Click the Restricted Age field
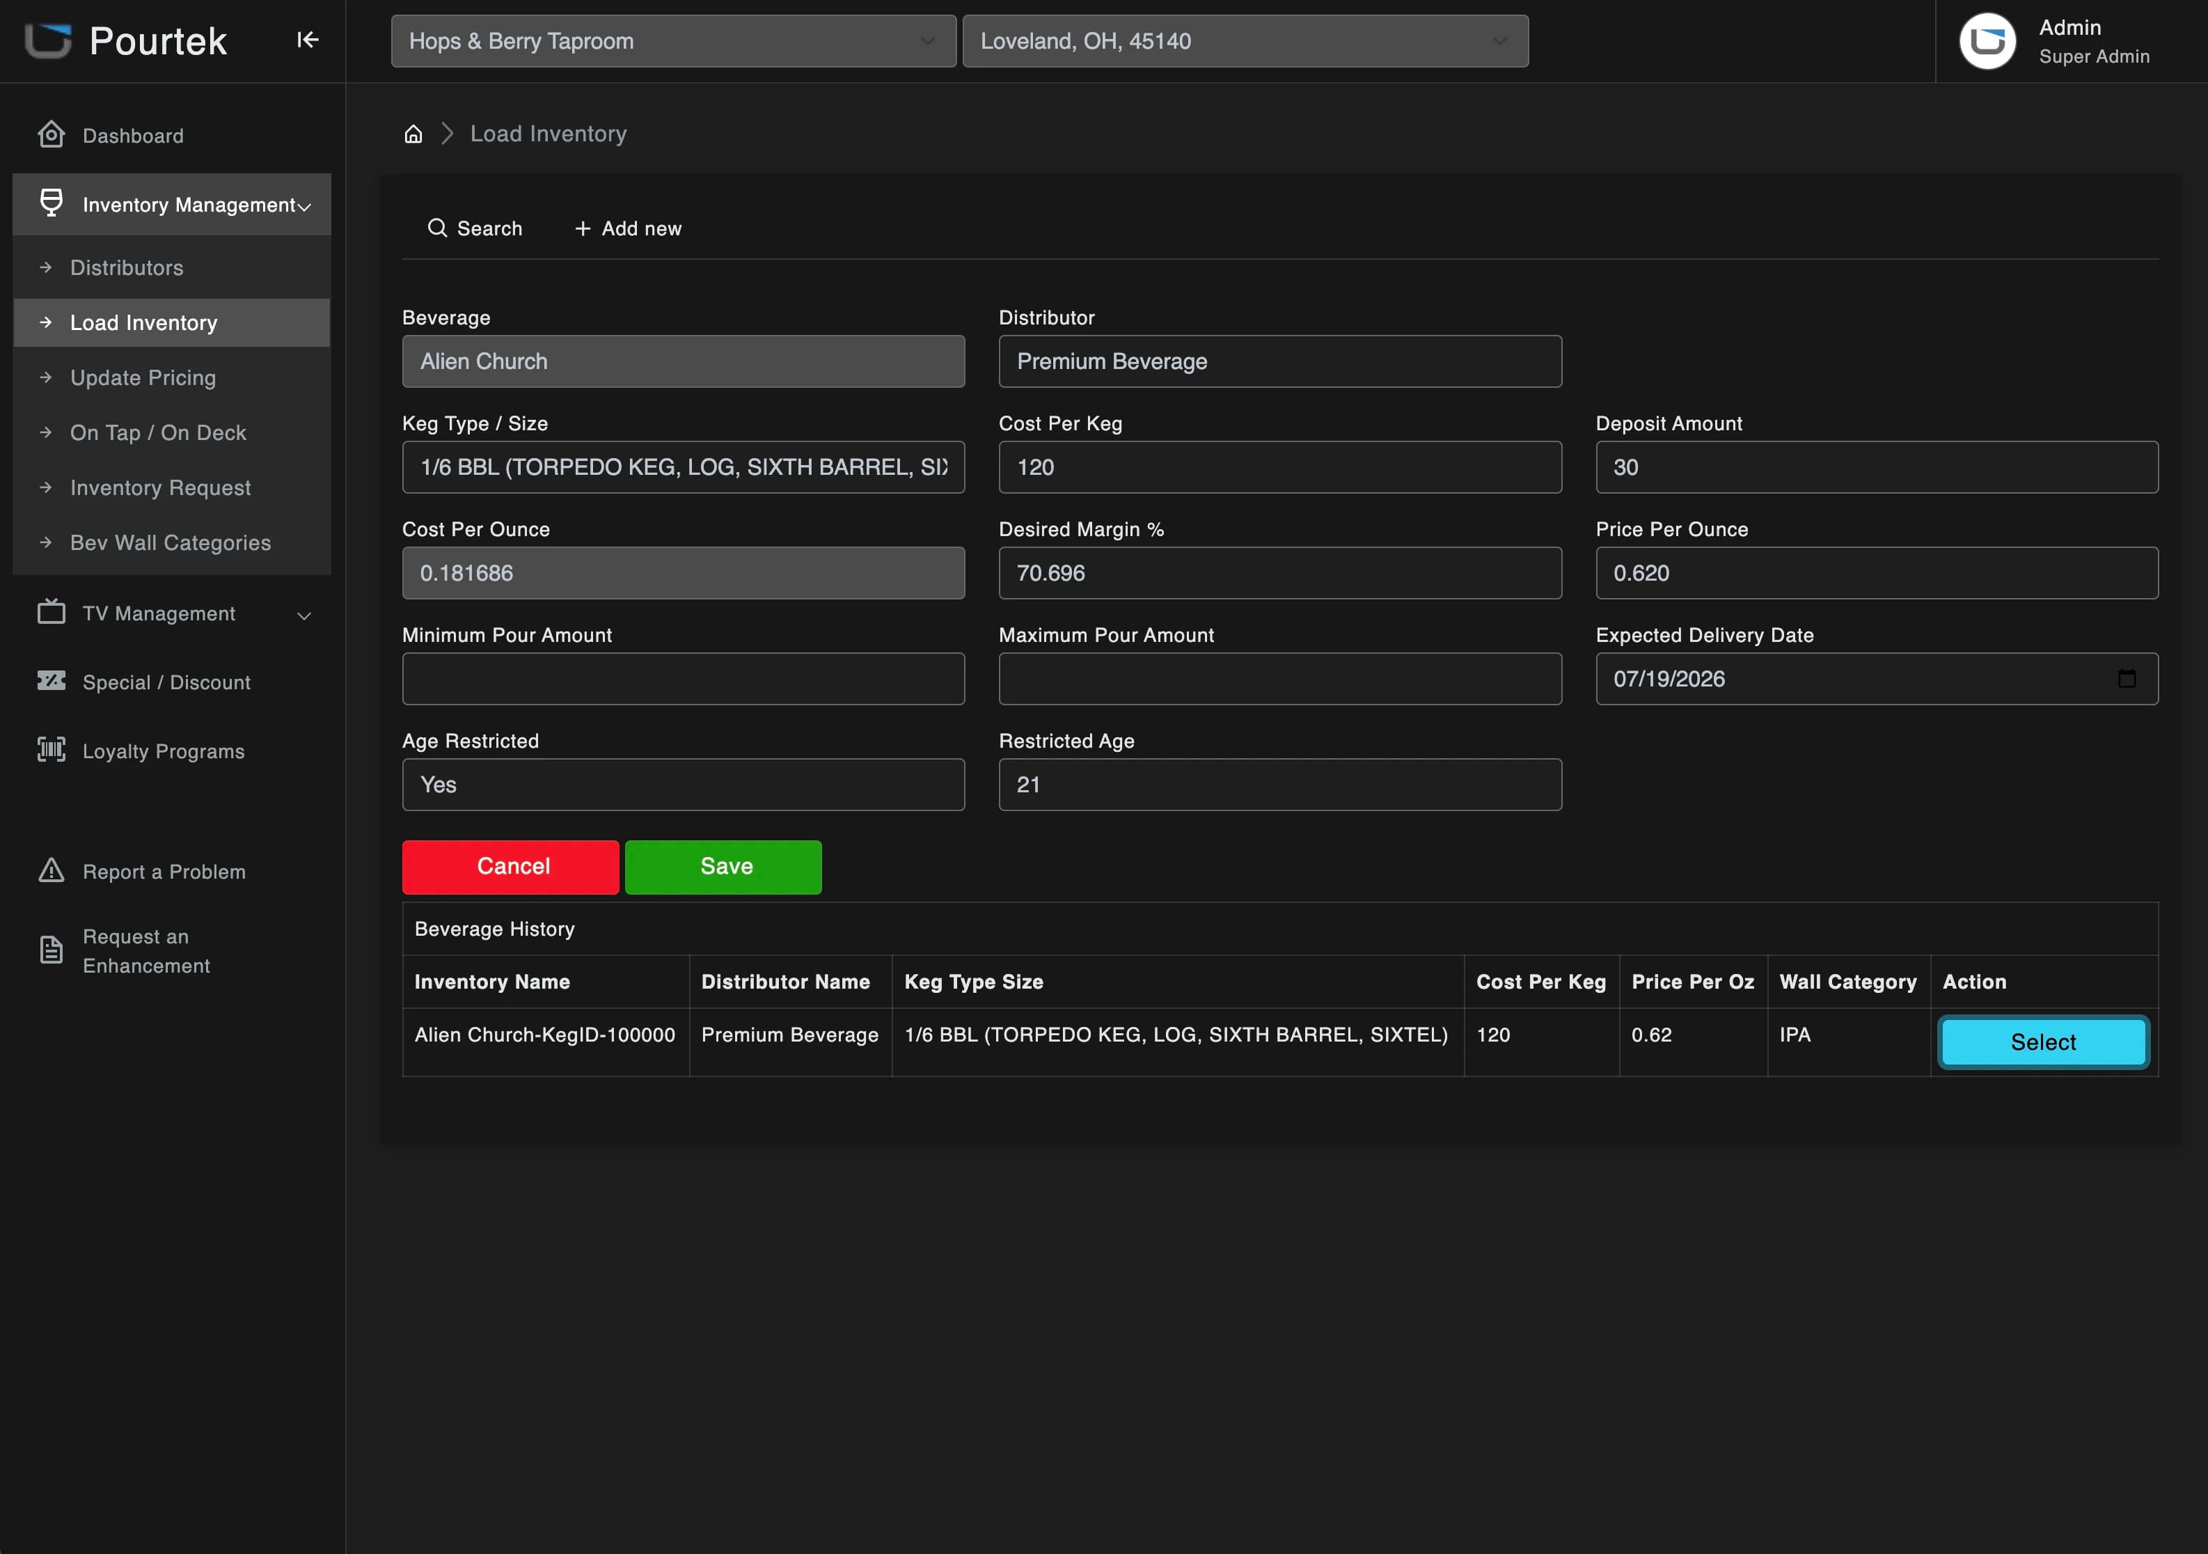 coord(1280,785)
